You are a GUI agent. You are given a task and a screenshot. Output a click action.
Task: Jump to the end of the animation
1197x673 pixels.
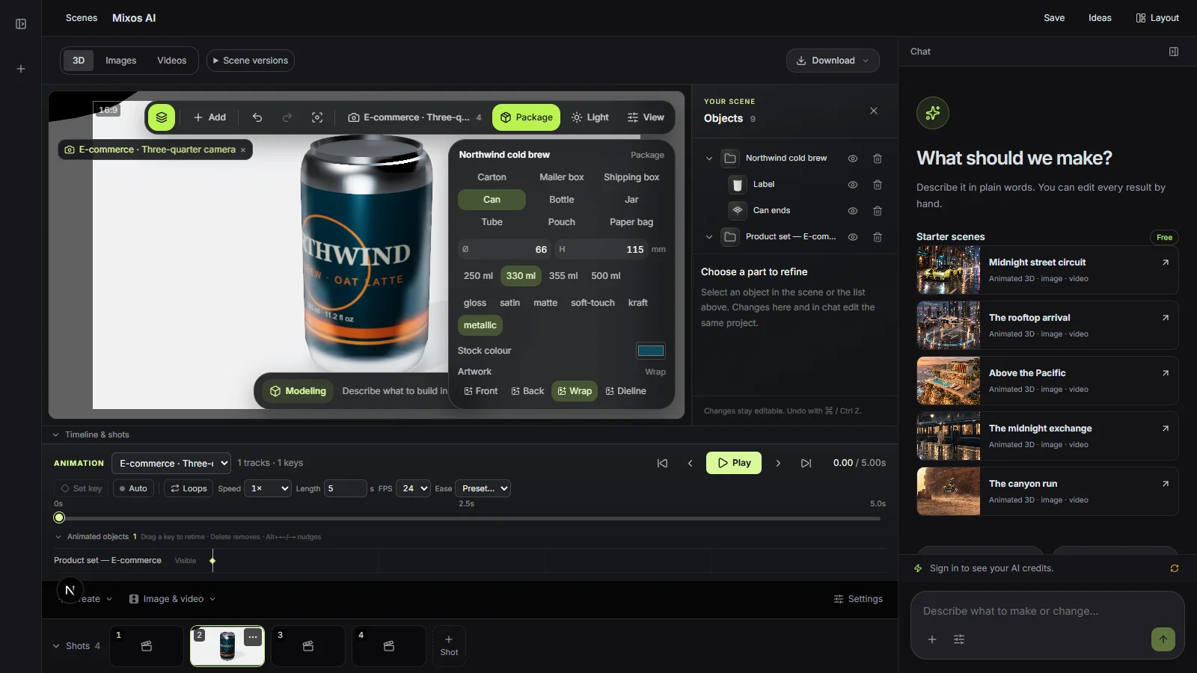[806, 464]
